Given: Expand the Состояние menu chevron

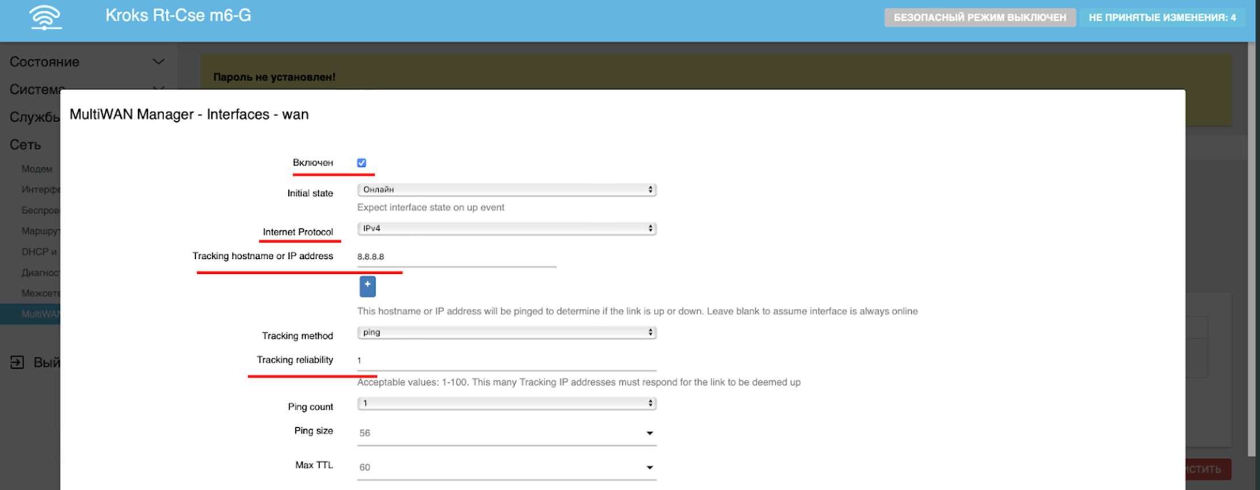Looking at the screenshot, I should coord(158,62).
